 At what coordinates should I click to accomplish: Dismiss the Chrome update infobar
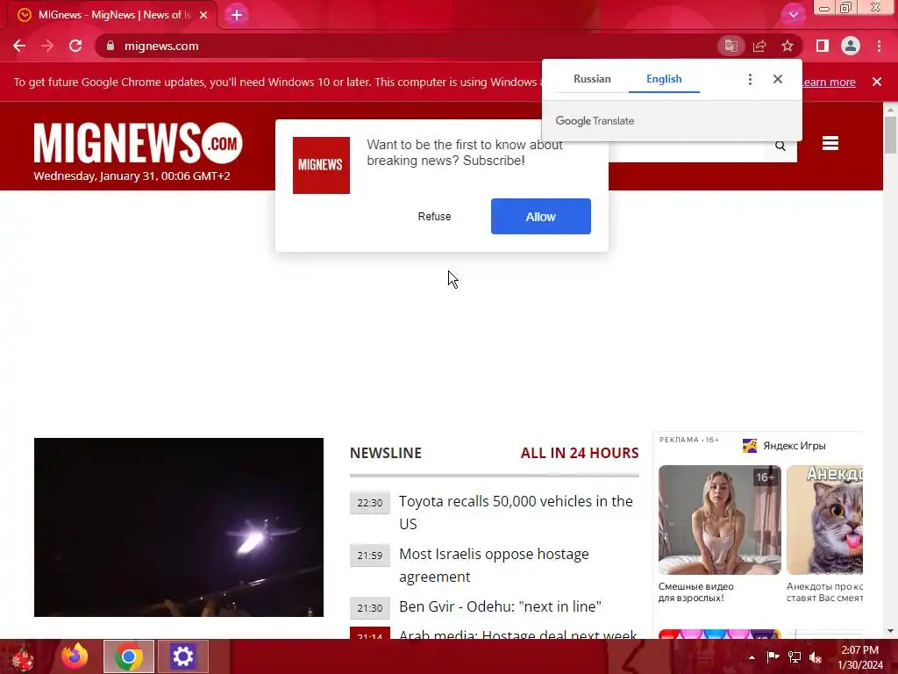tap(877, 82)
